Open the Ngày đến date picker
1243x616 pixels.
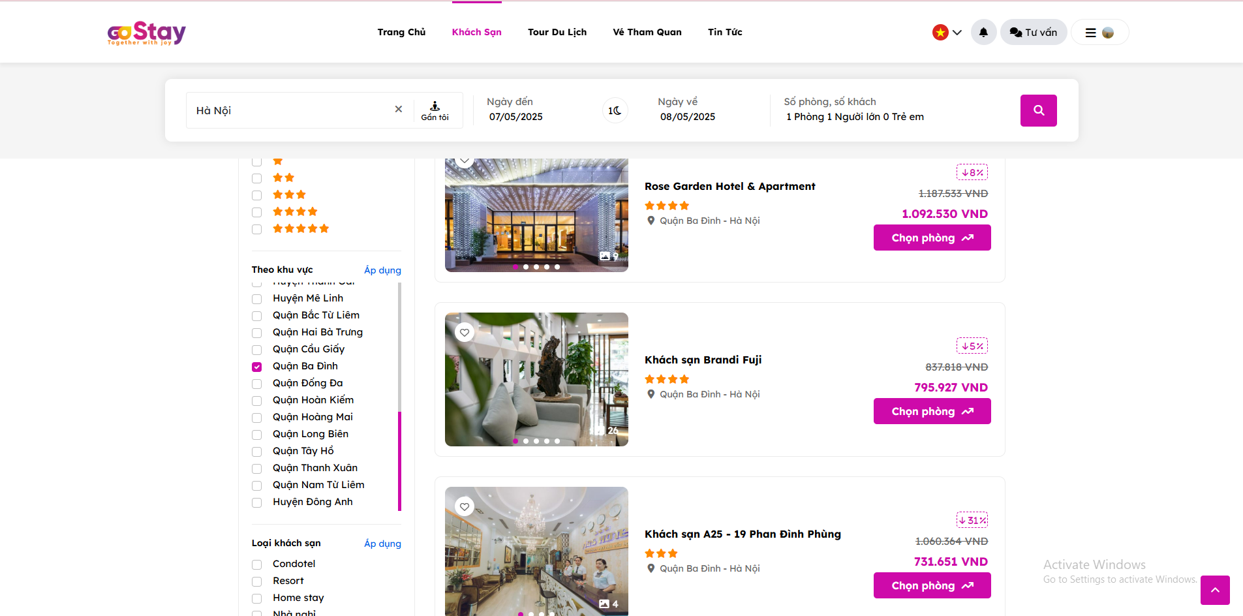(515, 110)
